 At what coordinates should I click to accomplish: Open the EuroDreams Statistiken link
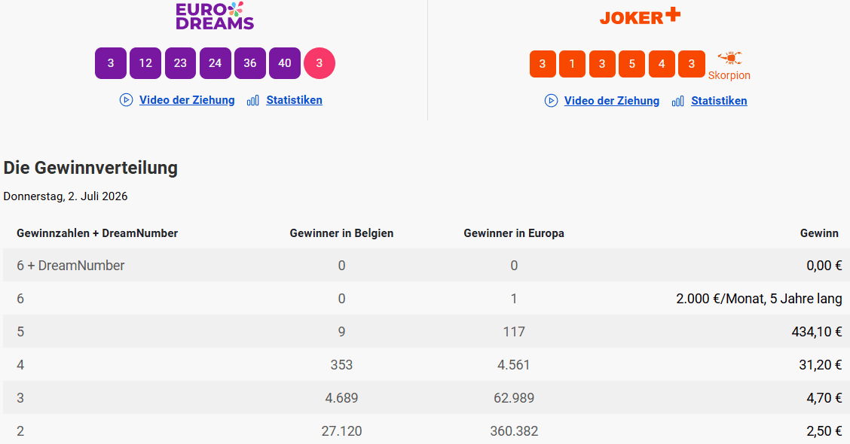coord(295,100)
